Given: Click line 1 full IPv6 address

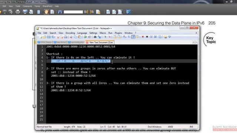Looking at the screenshot, I should click(81, 47).
